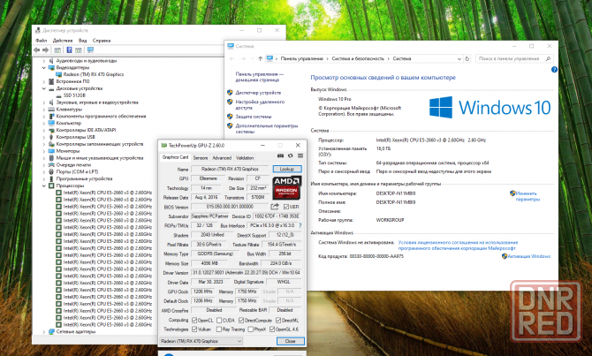The image size is (592, 356).
Task: Click the blue help icon in System window
Action: [554, 70]
